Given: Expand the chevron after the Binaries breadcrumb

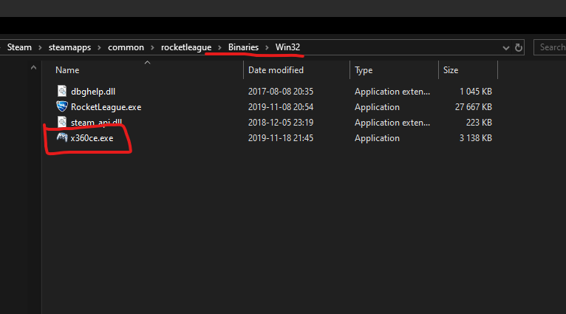Looking at the screenshot, I should 267,47.
